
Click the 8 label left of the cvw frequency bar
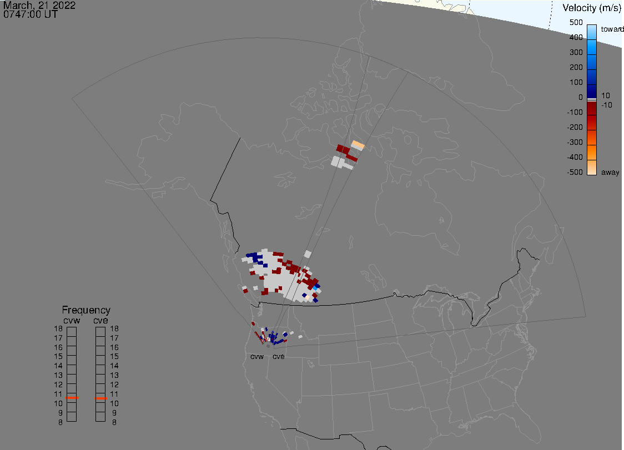[x=61, y=422]
